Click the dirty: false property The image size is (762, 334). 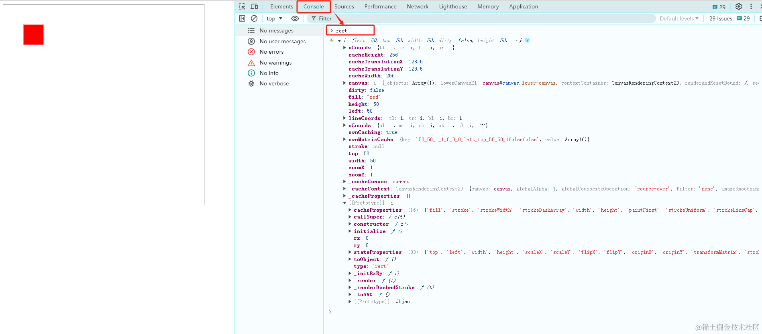[x=366, y=90]
